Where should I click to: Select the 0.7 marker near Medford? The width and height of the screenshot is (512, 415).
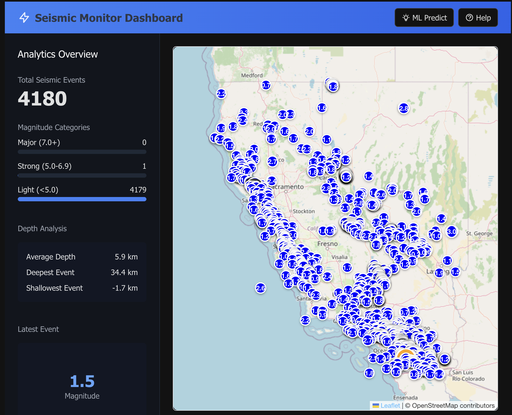[266, 85]
